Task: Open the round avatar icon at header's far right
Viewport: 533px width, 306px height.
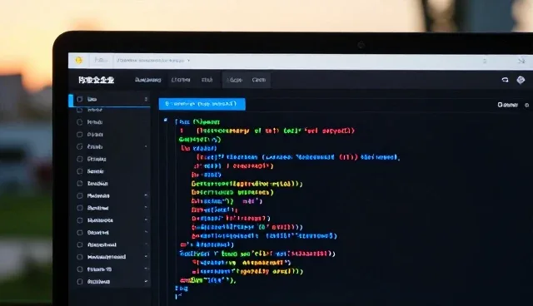Action: (x=521, y=80)
